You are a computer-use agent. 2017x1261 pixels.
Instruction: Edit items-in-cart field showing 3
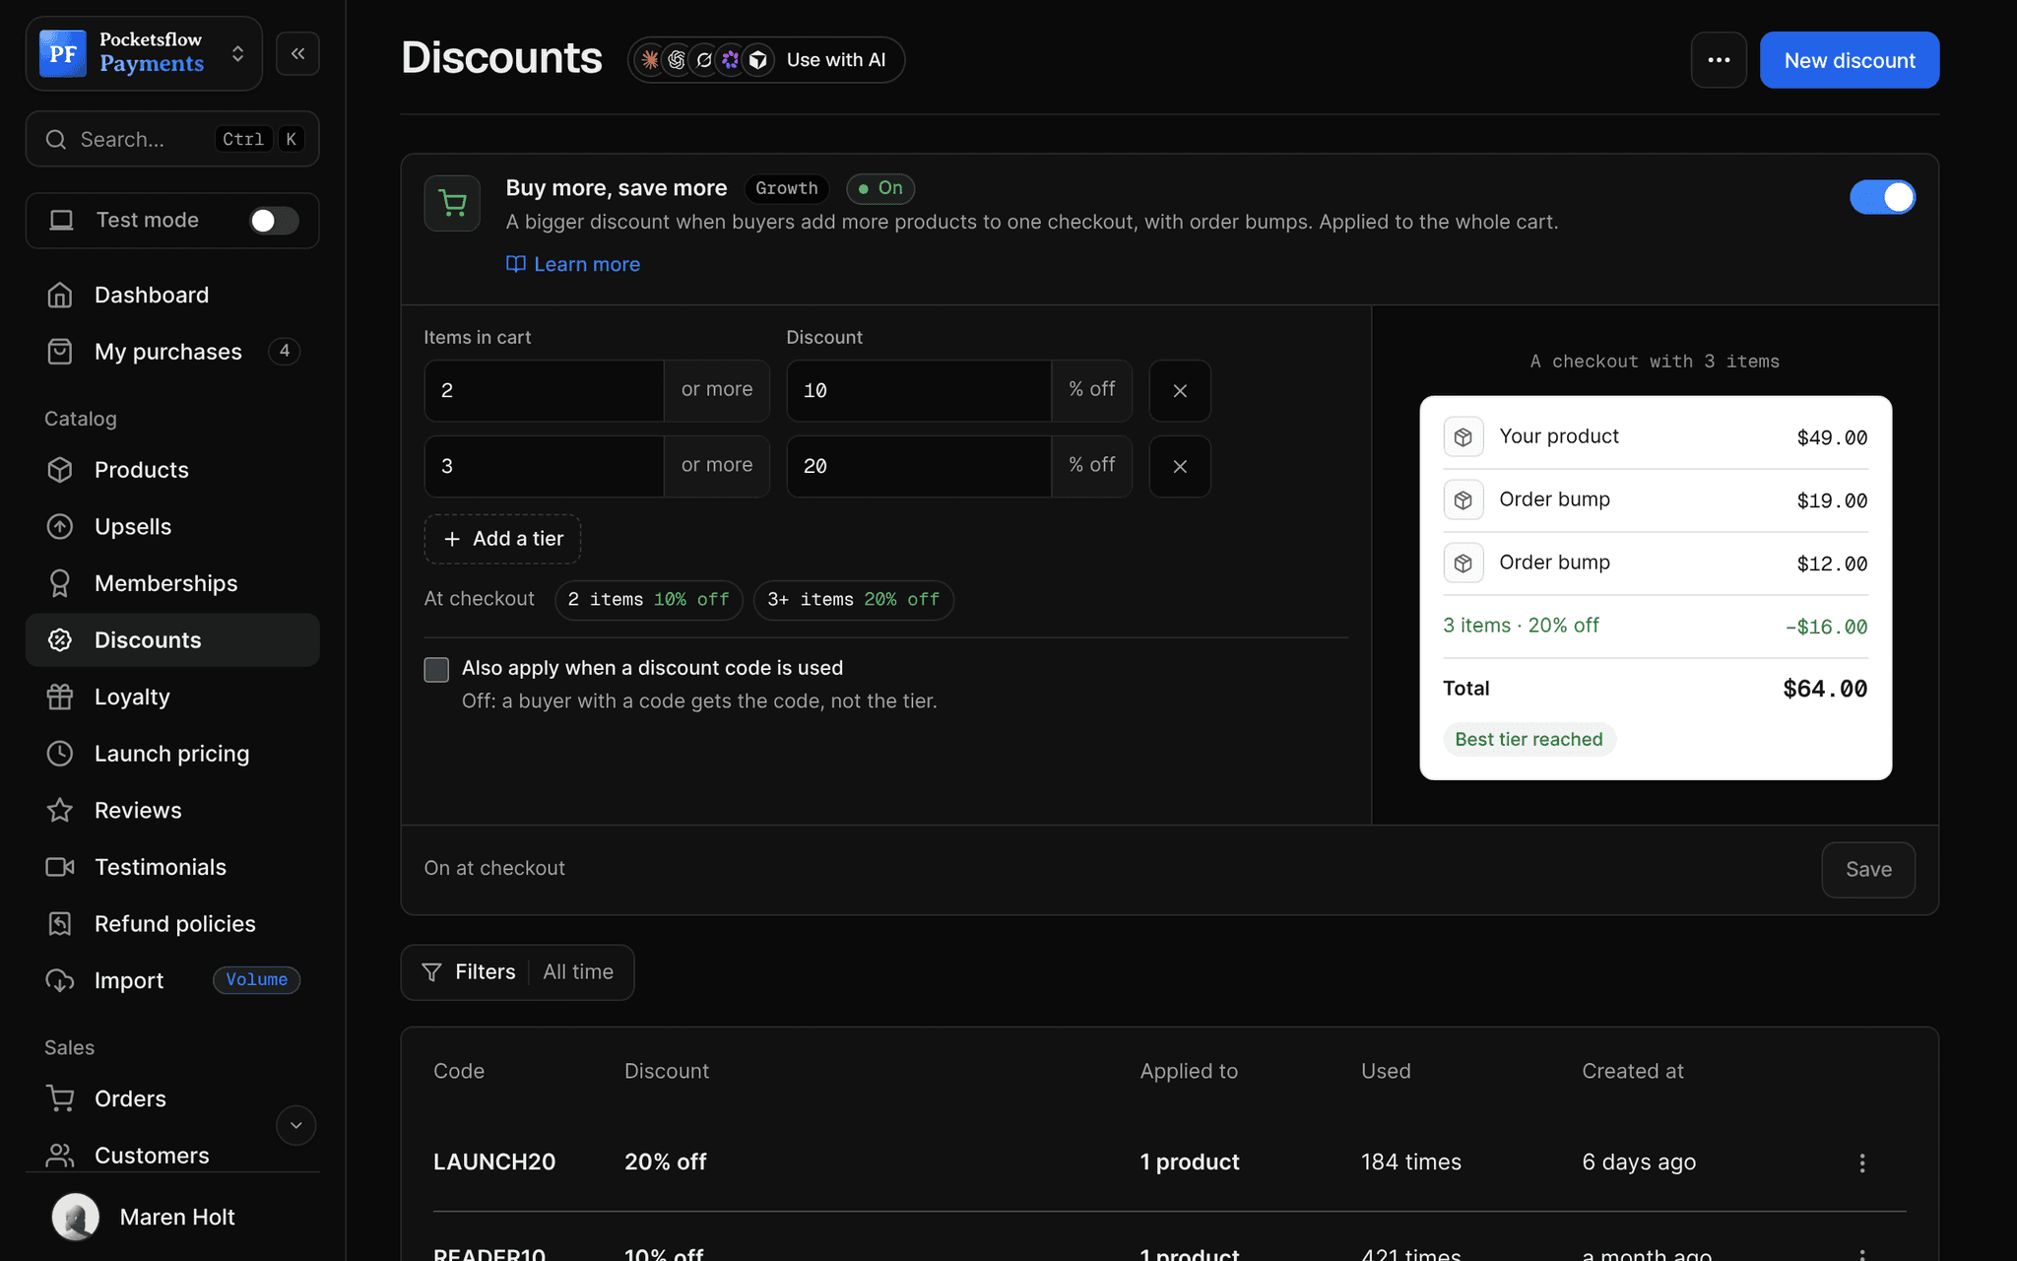[544, 466]
